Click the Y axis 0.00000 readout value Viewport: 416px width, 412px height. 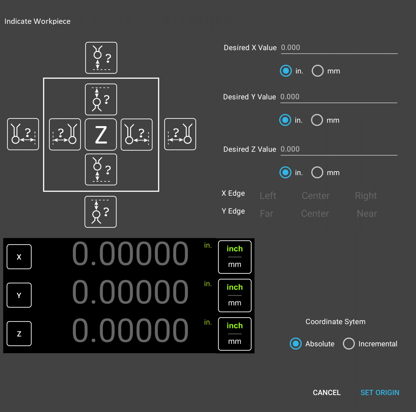tap(130, 292)
